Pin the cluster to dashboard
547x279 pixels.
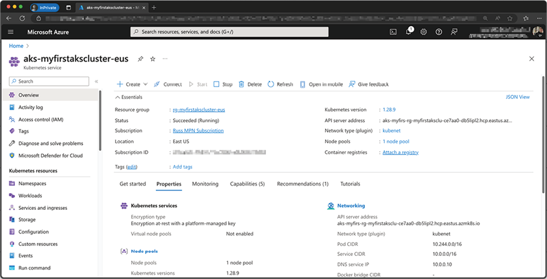tap(140, 59)
